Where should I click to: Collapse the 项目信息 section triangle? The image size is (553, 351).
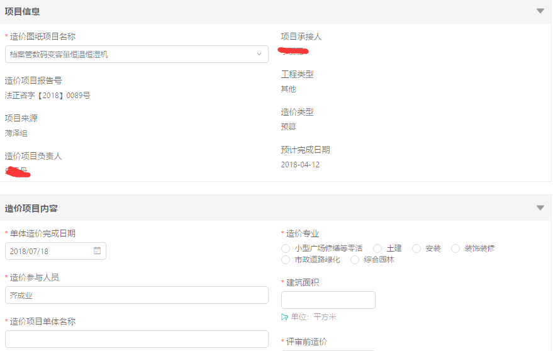540,11
